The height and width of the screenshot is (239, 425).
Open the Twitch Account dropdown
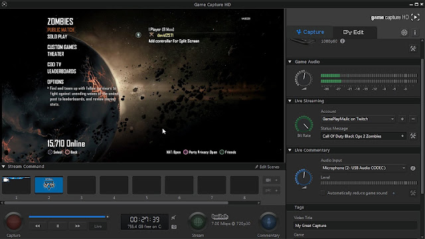pos(358,119)
